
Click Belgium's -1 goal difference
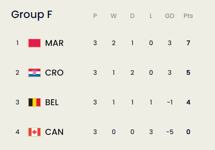tap(169, 102)
